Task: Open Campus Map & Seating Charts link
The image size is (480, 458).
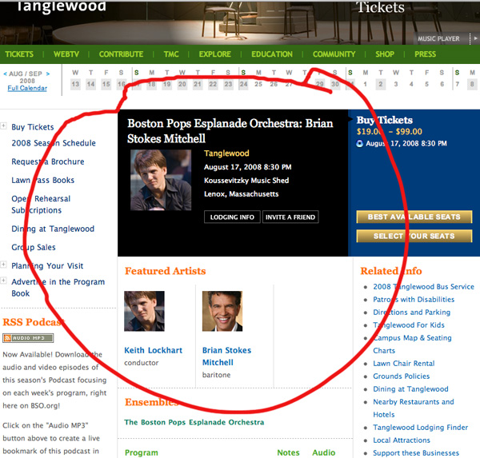Action: pos(412,344)
